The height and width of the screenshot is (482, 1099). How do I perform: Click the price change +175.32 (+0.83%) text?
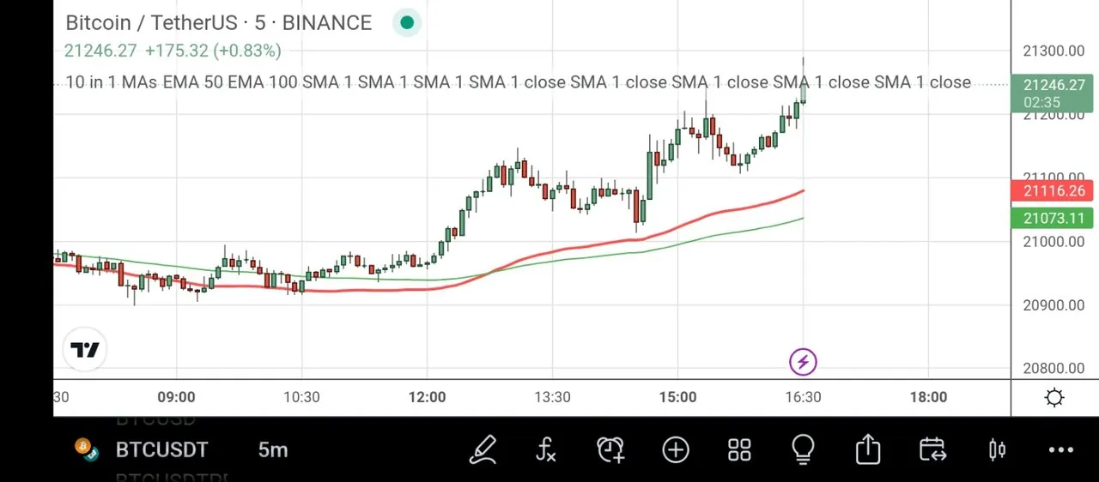213,51
